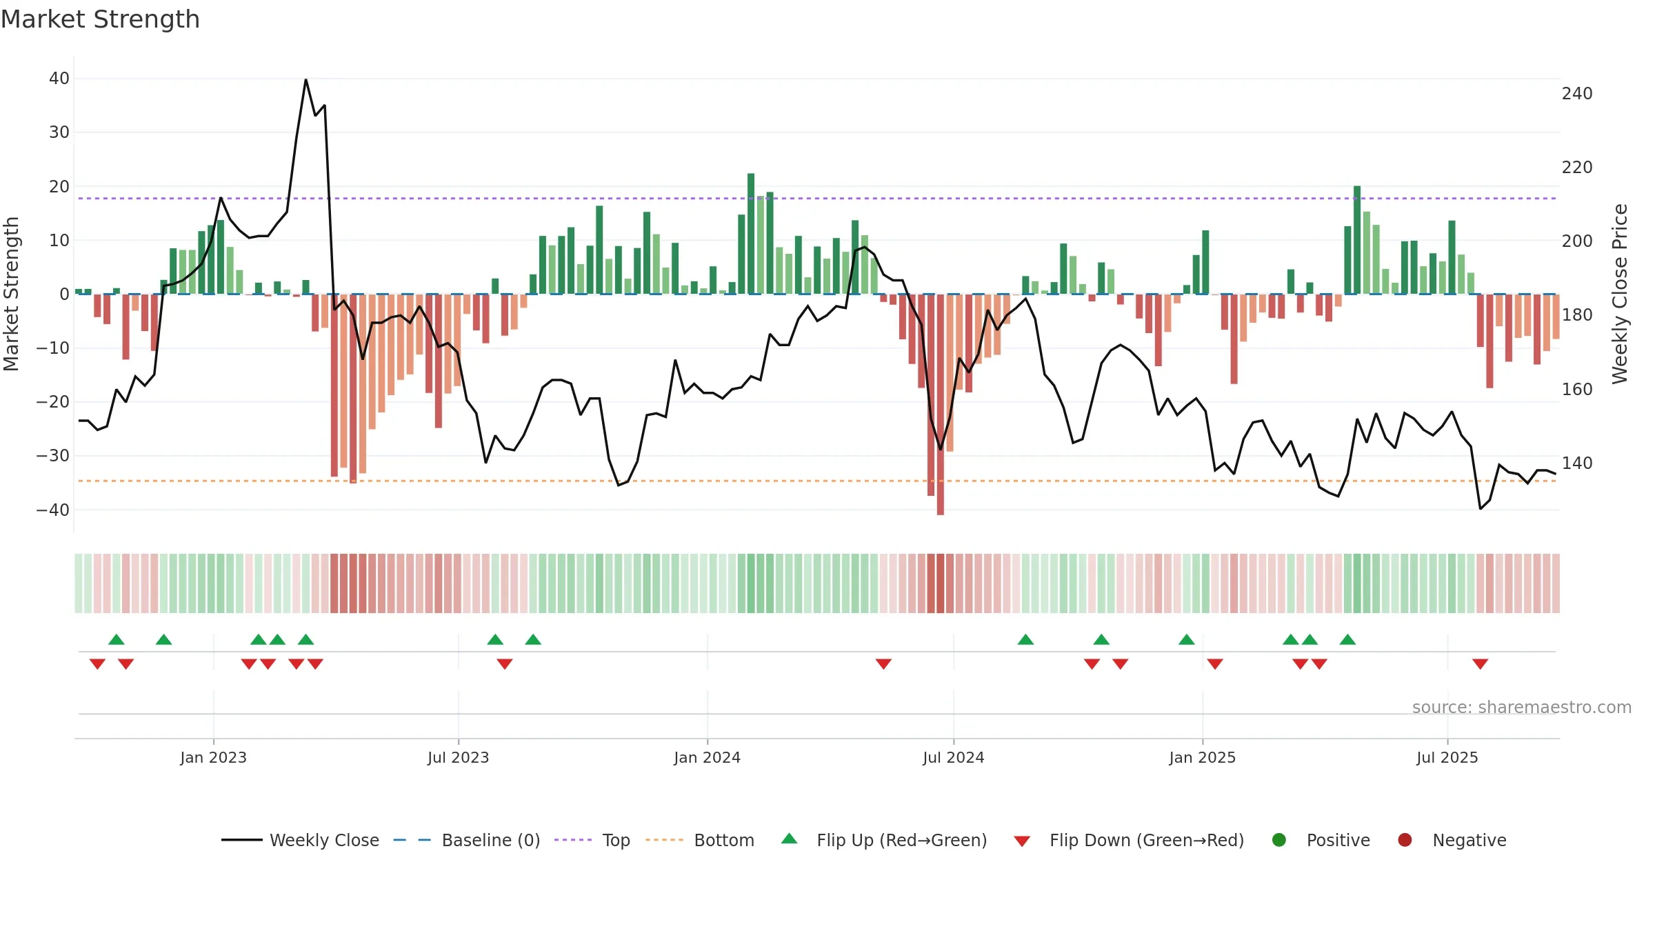
Task: Click the lone red flip-down marker between Jan 2024 and Jul 2024
Action: click(883, 663)
